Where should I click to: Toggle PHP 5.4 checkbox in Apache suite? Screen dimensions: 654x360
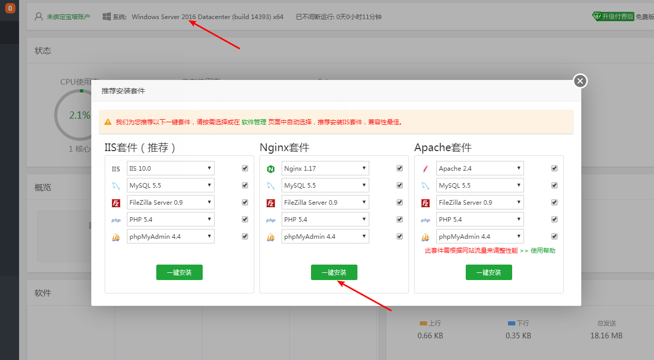click(x=554, y=219)
